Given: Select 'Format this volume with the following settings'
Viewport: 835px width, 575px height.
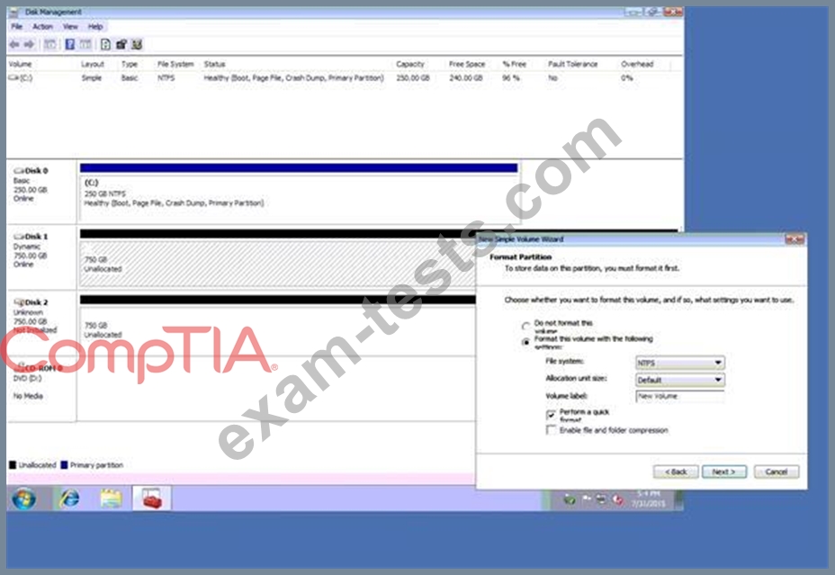Looking at the screenshot, I should coord(526,342).
